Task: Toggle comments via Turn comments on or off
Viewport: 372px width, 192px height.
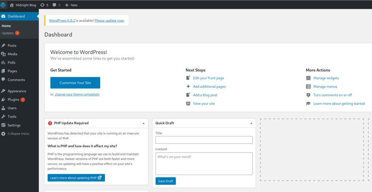Action: pyautogui.click(x=332, y=95)
